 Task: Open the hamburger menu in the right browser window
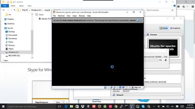click(x=193, y=7)
